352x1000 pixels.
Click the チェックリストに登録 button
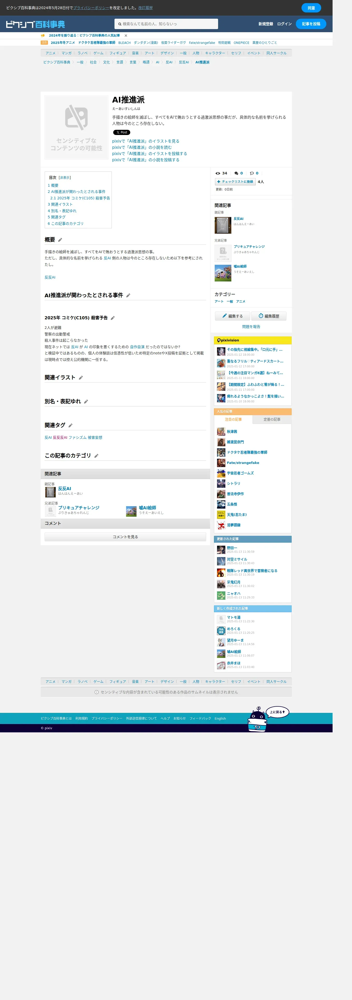click(235, 182)
